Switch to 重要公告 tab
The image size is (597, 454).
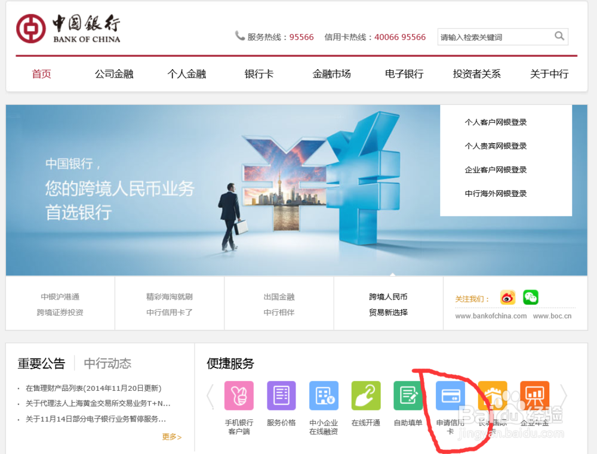pyautogui.click(x=41, y=363)
